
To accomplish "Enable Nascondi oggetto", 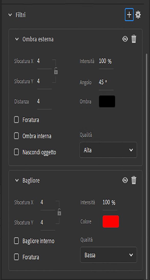I will click(16, 152).
